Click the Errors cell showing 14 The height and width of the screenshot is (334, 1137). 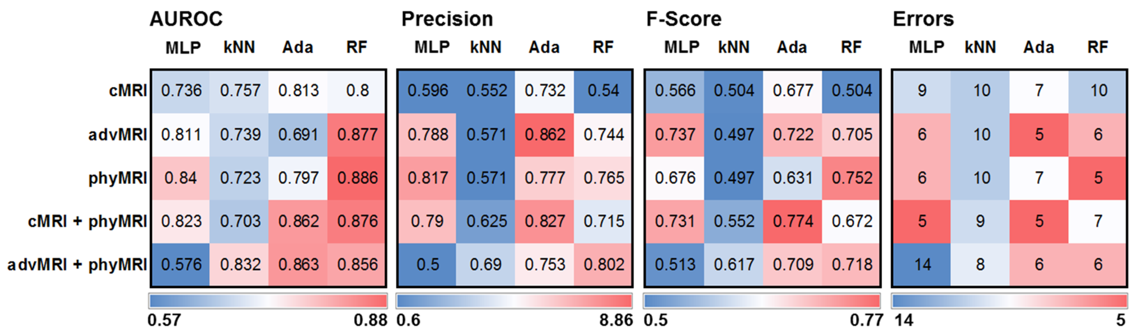[922, 264]
